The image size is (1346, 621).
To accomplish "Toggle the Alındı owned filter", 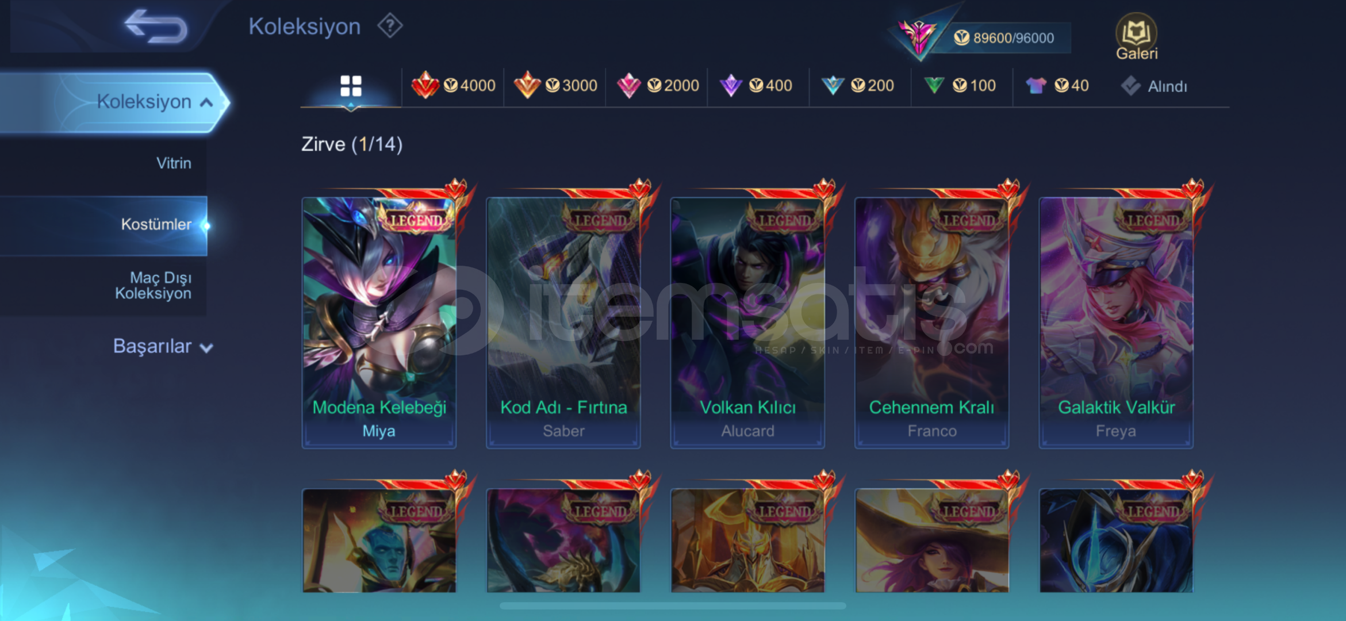I will tap(1154, 86).
